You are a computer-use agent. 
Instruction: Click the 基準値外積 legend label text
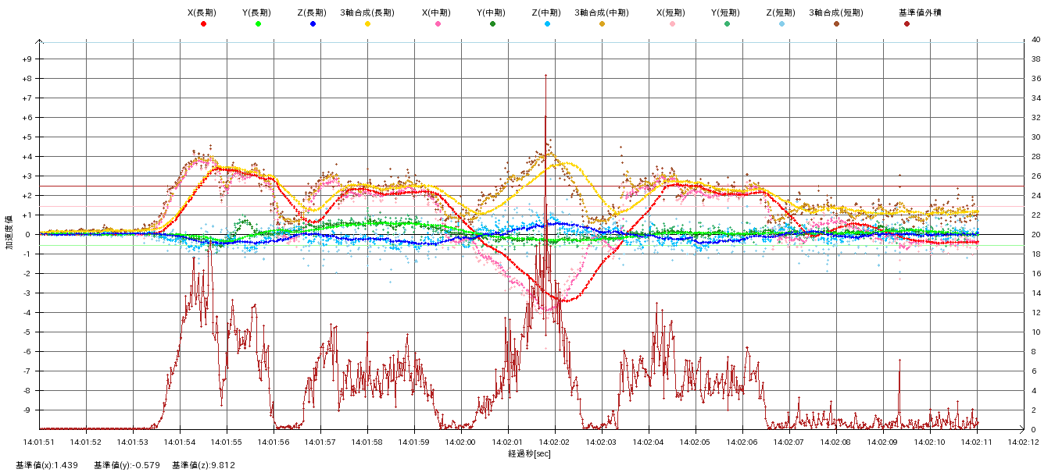(x=909, y=12)
